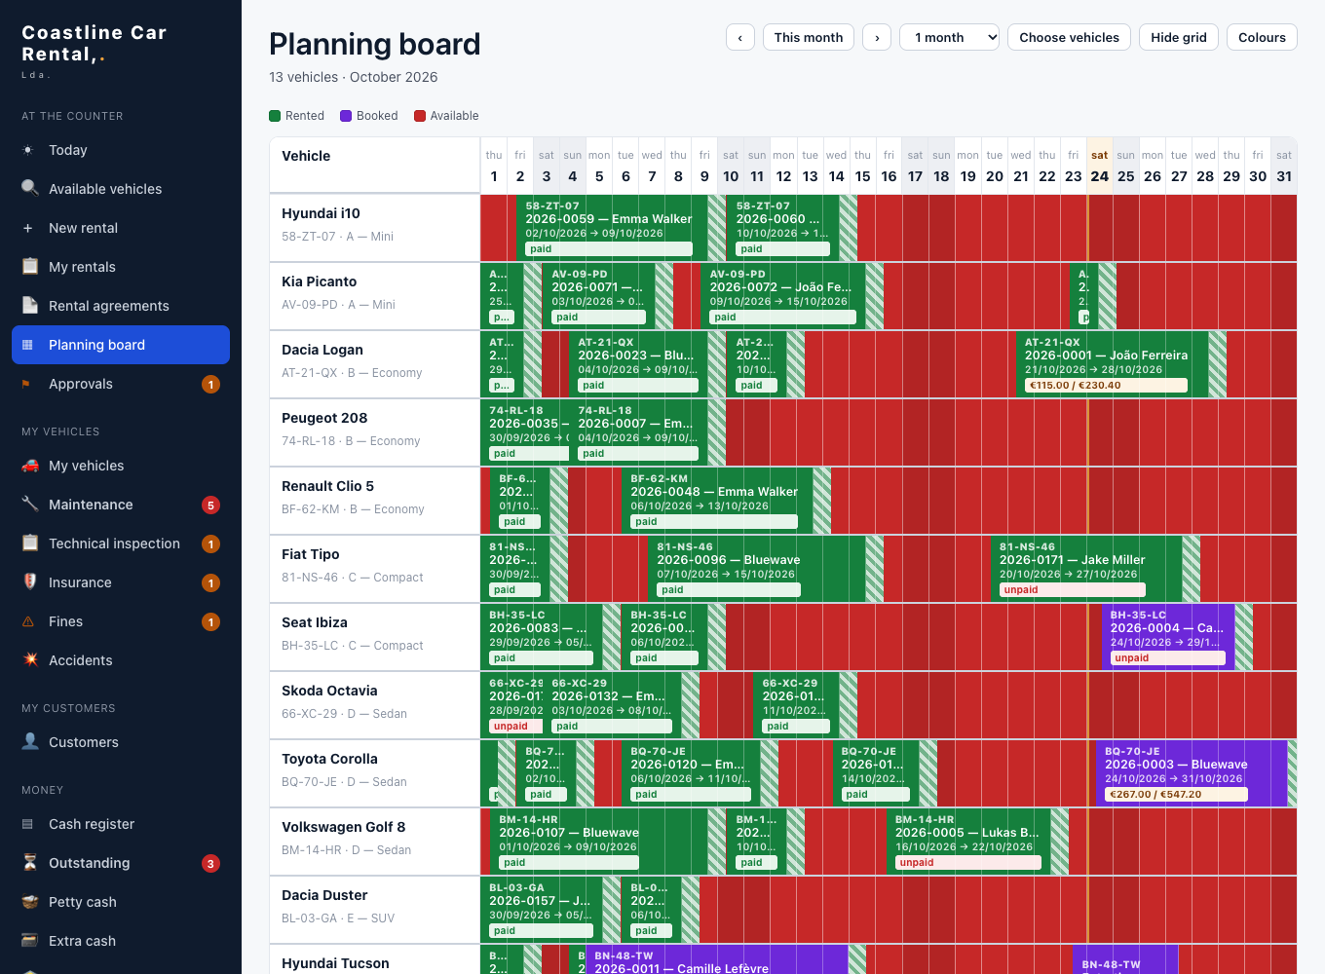Open the Planning board menu item
This screenshot has width=1325, height=974.
click(121, 345)
